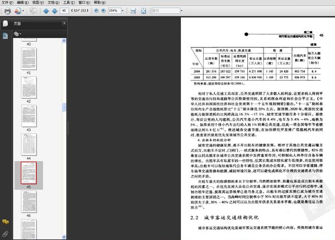Click the thumbnail panel scroll down arrow
The height and width of the screenshot is (240, 335).
64,237
